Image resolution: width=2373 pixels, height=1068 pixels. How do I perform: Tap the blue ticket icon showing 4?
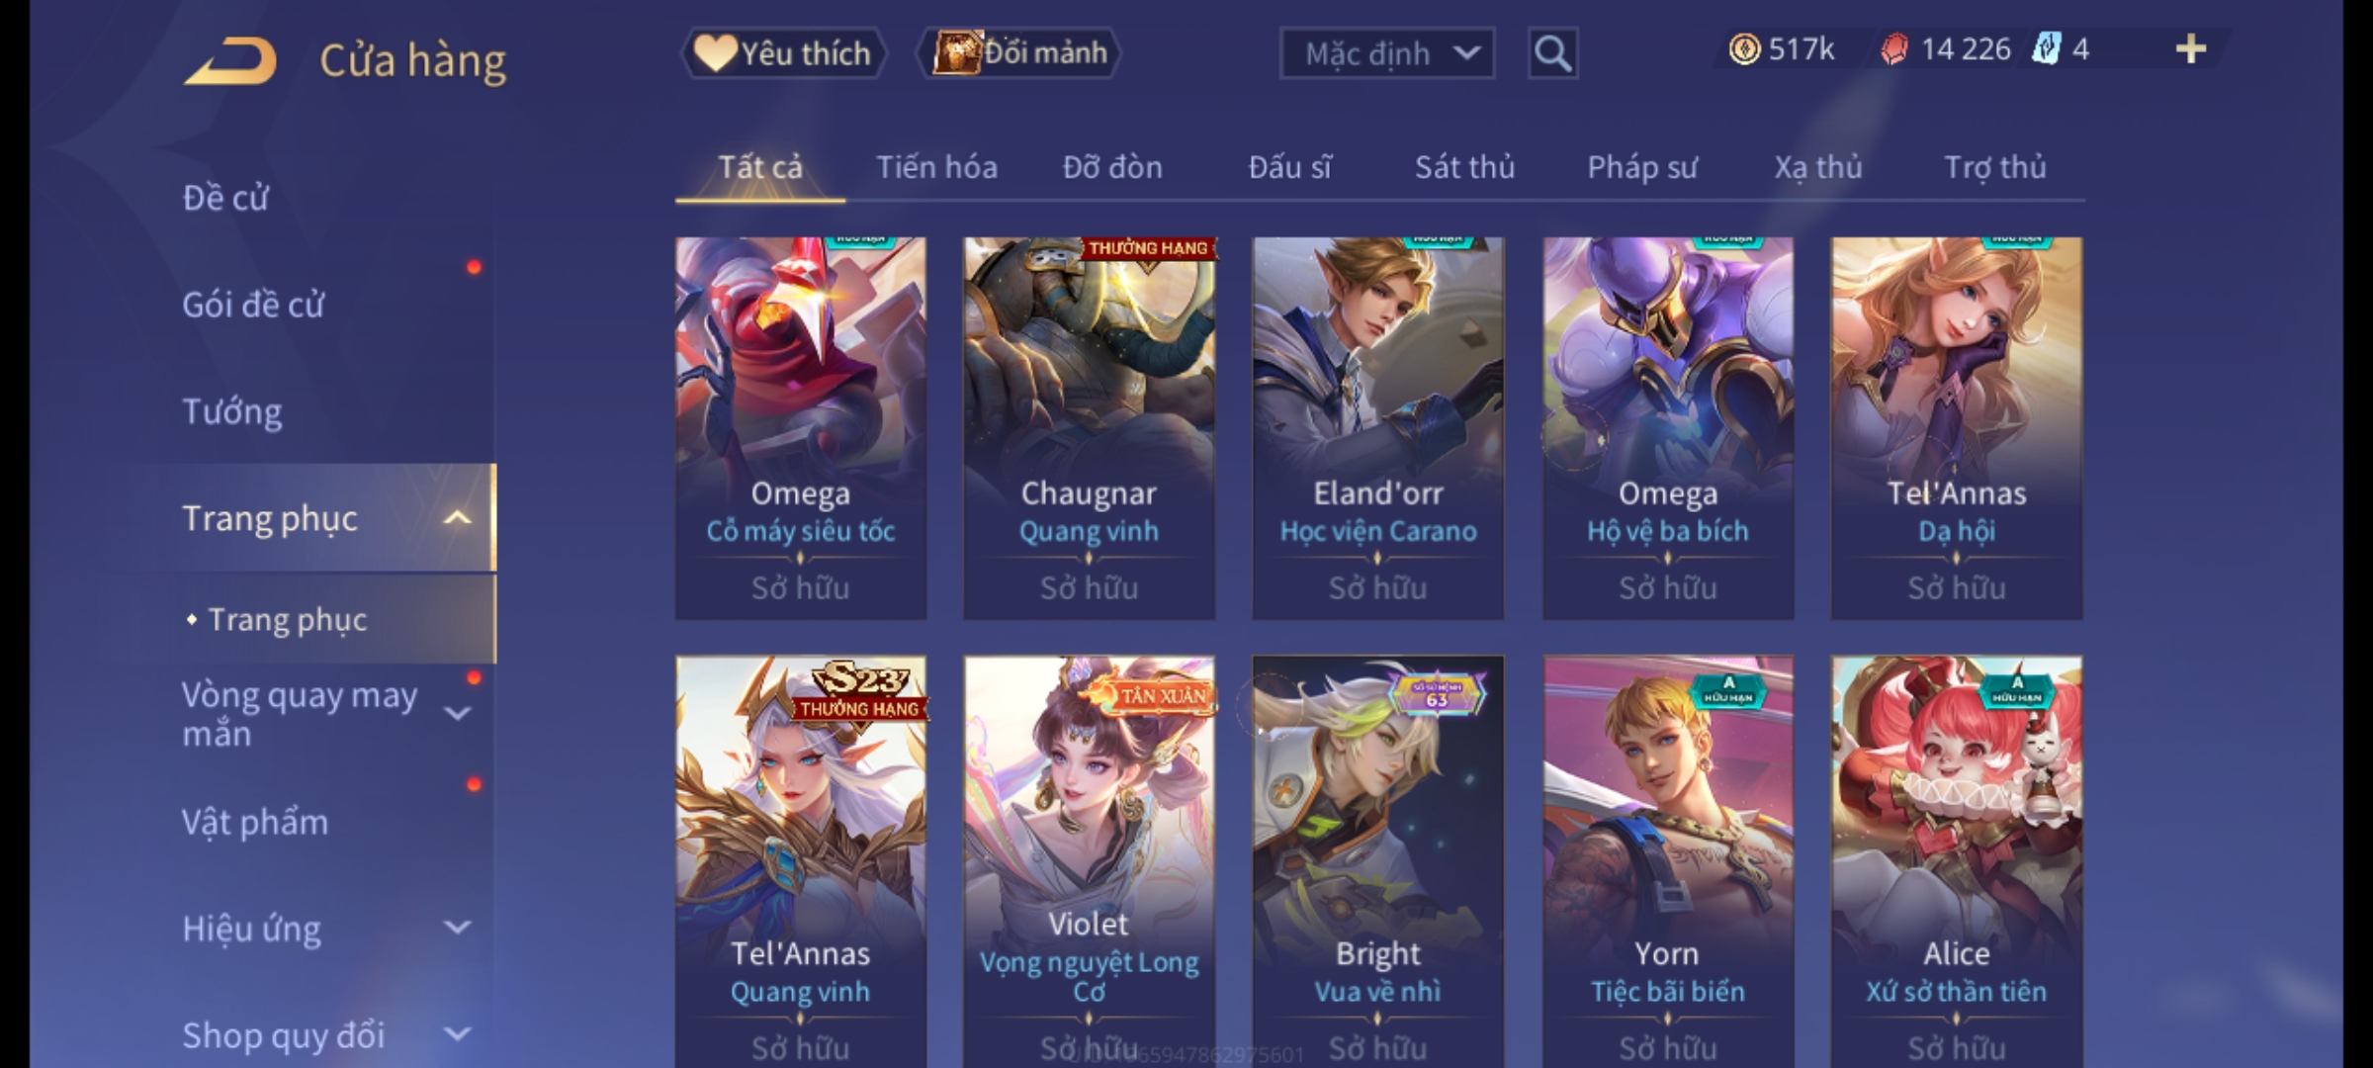[2046, 48]
